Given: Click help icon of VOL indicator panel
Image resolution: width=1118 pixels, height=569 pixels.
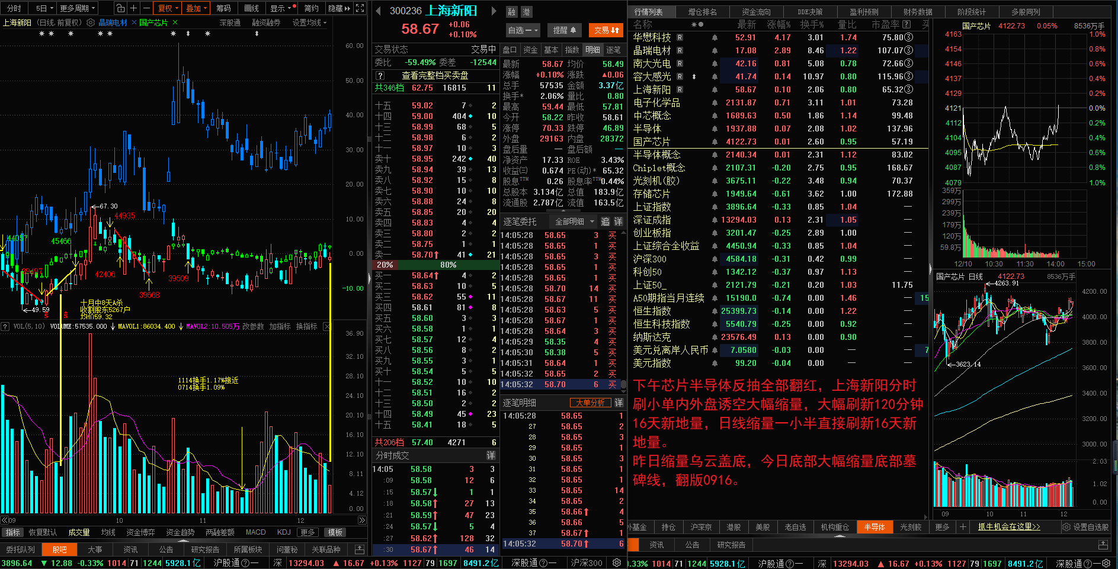Looking at the screenshot, I should 5,326.
